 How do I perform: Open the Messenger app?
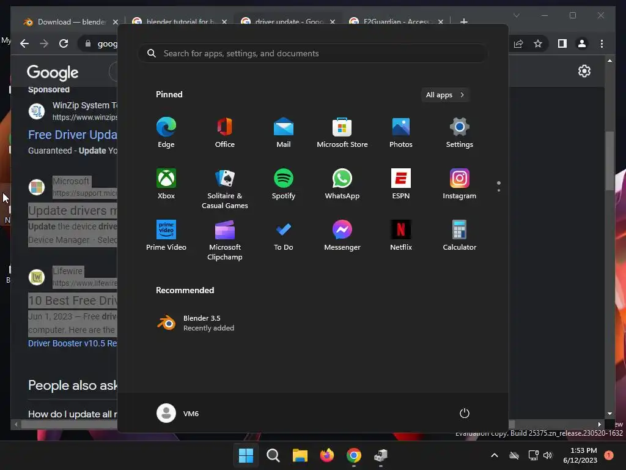coord(342,236)
